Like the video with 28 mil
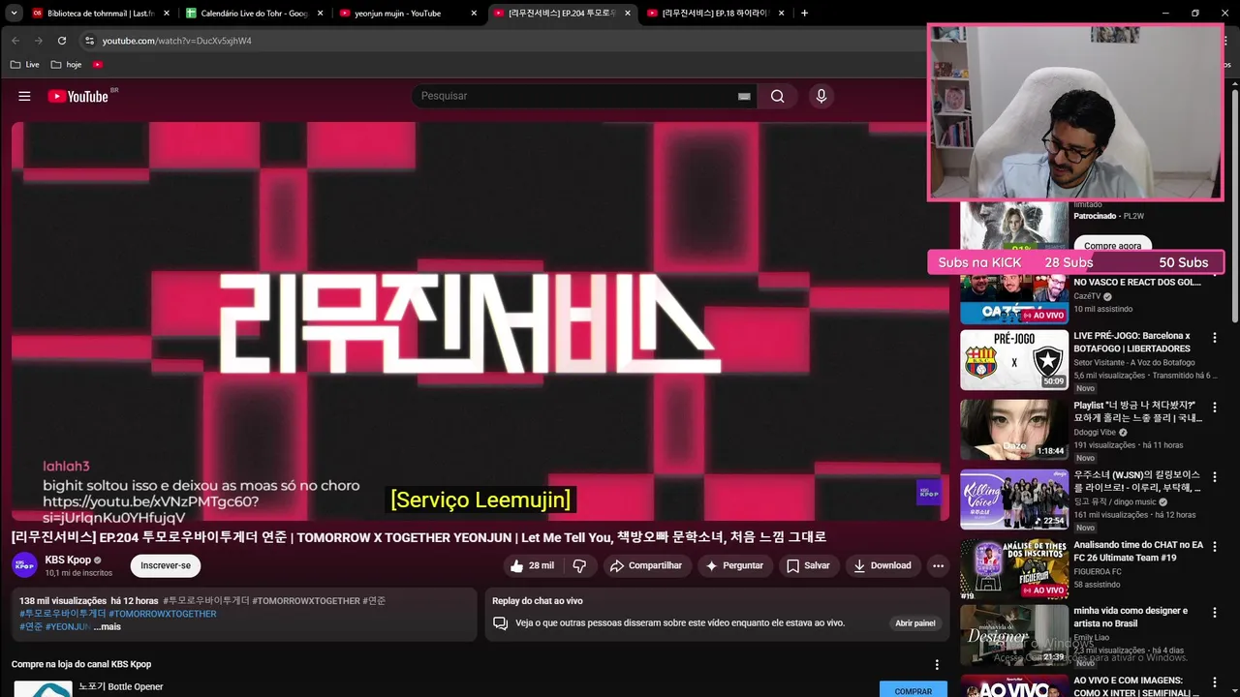Viewport: 1240px width, 697px height. pyautogui.click(x=533, y=565)
